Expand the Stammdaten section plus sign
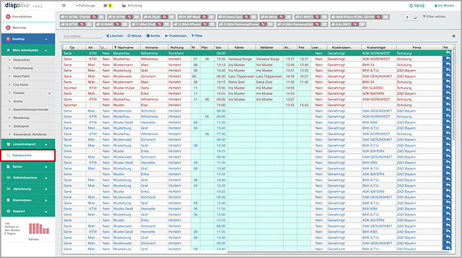Screen dimensions: 462x258 point(46,201)
